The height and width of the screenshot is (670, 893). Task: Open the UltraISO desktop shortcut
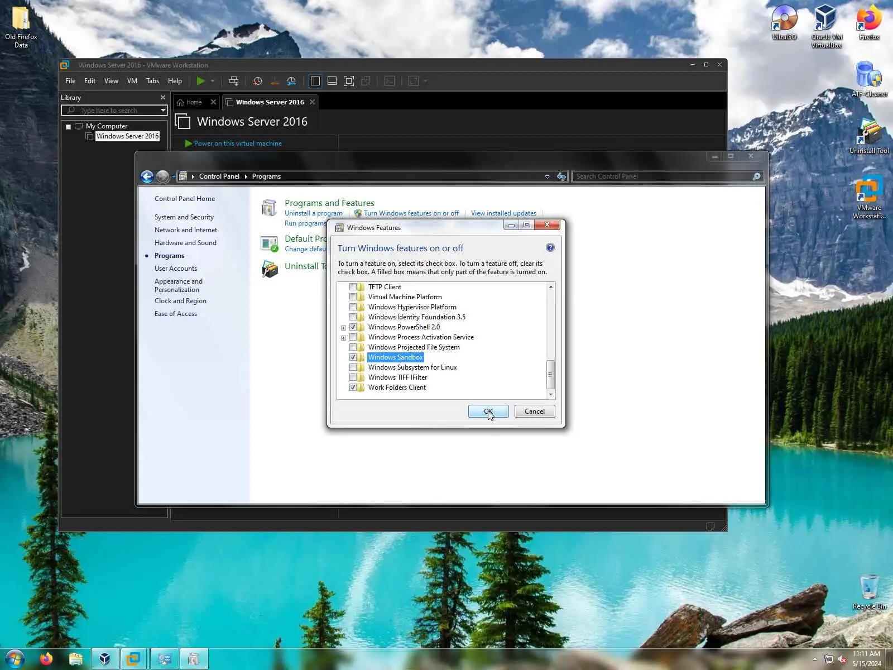[784, 22]
